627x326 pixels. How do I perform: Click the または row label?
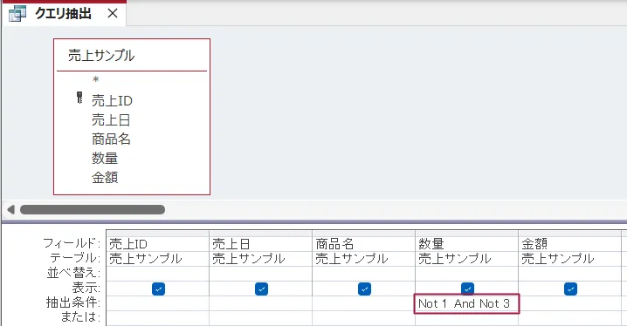tap(80, 317)
